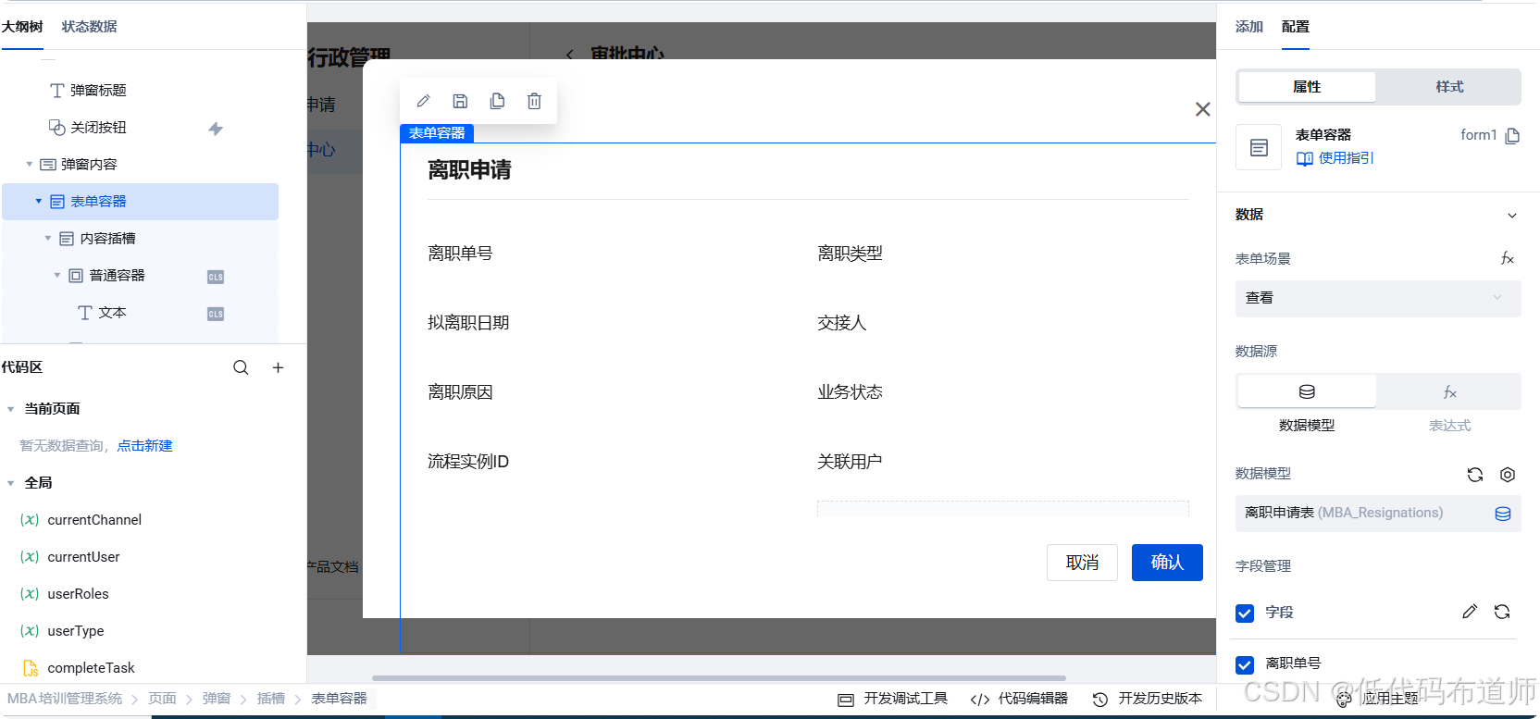Switch to the 状态数据 tab

[x=89, y=27]
